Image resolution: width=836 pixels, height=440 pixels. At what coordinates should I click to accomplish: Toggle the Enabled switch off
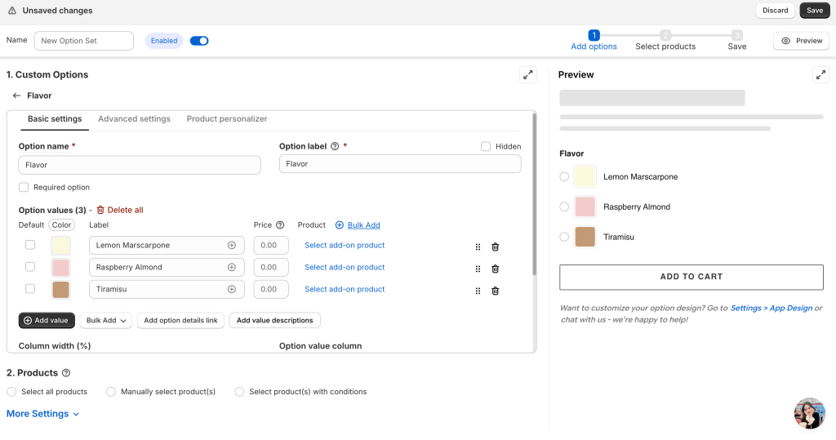(199, 41)
